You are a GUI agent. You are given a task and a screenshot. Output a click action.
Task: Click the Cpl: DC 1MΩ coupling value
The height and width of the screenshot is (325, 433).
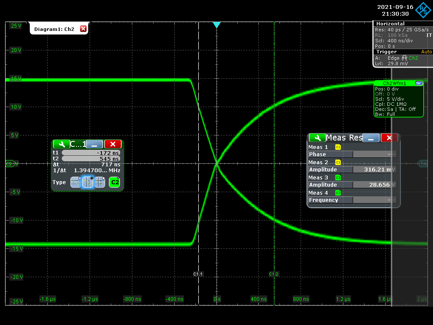point(391,104)
